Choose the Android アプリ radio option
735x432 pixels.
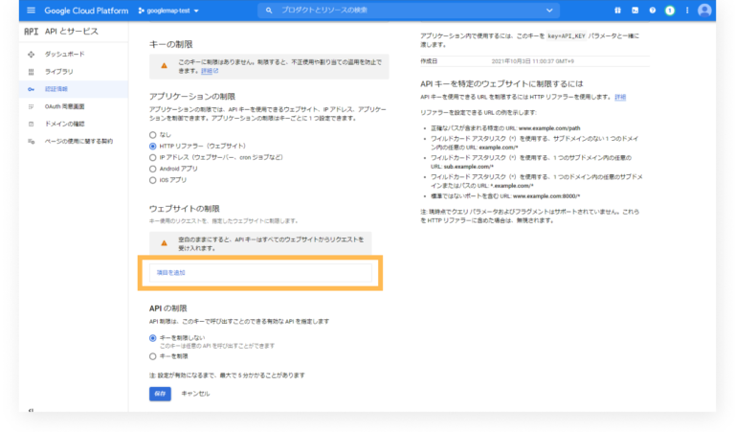point(153,168)
